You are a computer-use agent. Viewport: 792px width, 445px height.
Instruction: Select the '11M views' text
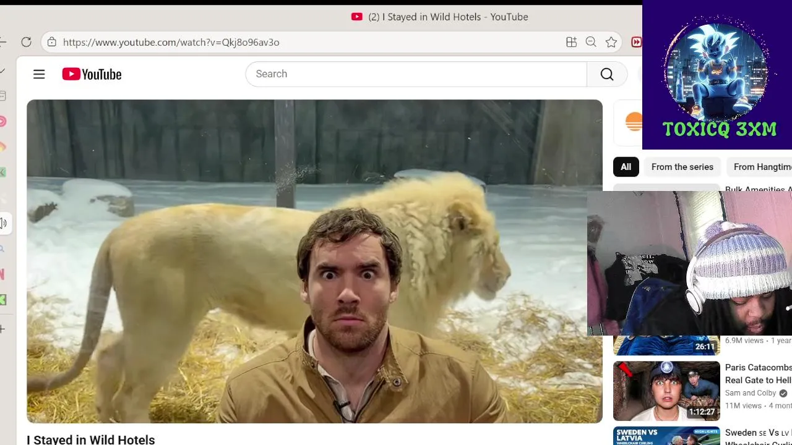tap(743, 406)
